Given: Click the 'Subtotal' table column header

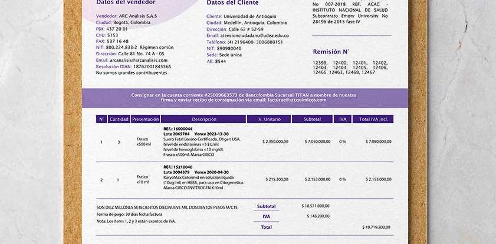Looking at the screenshot, I should pos(312,119).
